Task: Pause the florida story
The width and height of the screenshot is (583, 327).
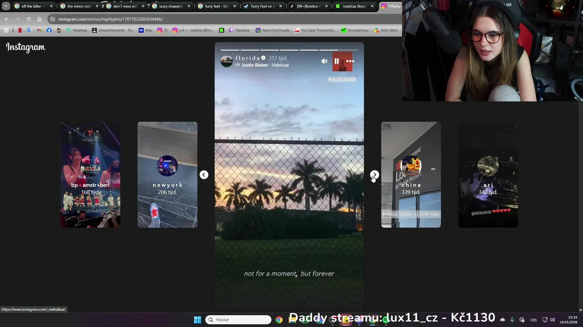Action: (x=337, y=61)
